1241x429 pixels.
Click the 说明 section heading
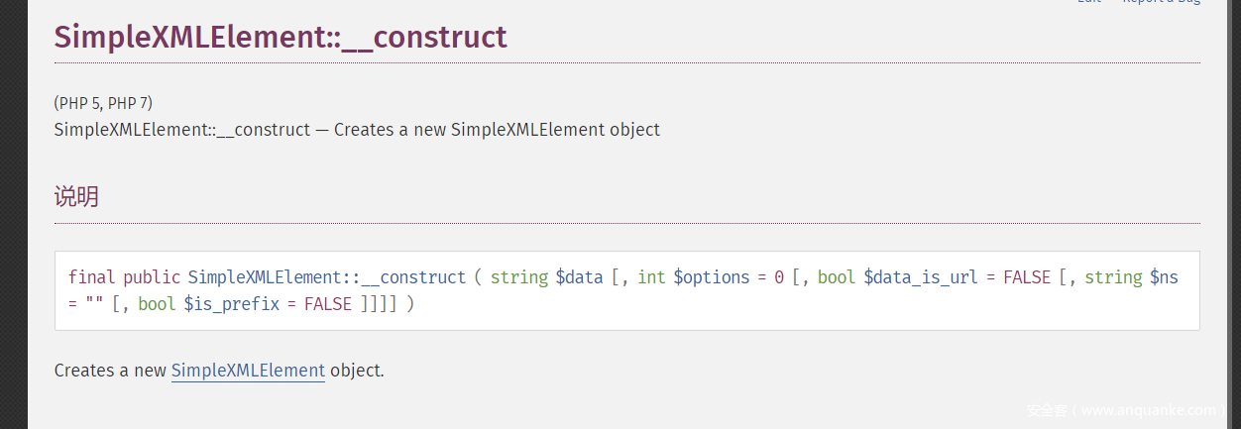(76, 196)
